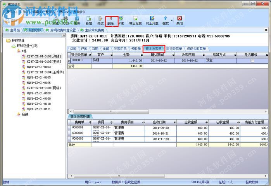Toggle the 是否审核 checkbox for C000001

click(x=252, y=60)
